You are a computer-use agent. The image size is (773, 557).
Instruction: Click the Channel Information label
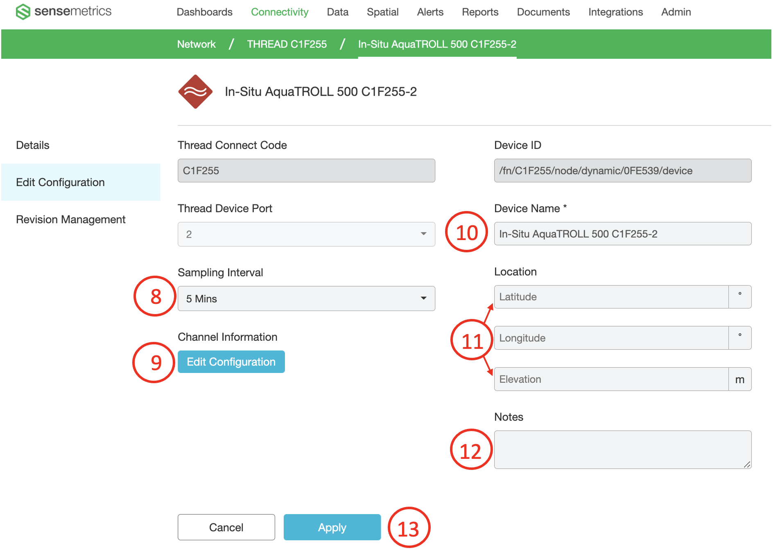227,337
